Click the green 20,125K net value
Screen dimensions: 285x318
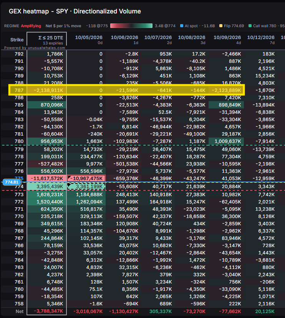(x=265, y=311)
